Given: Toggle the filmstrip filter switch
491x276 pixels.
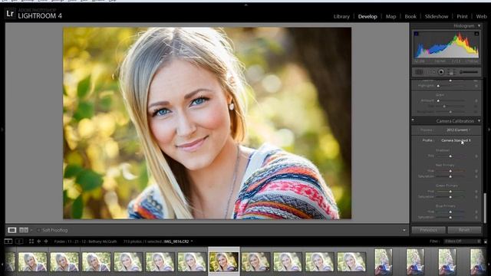Looking at the screenshot, I should click(486, 242).
